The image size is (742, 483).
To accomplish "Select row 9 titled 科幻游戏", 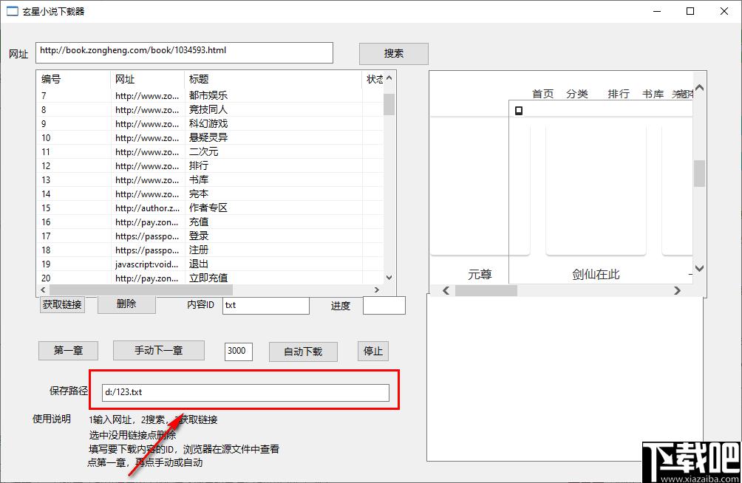I will coord(210,124).
